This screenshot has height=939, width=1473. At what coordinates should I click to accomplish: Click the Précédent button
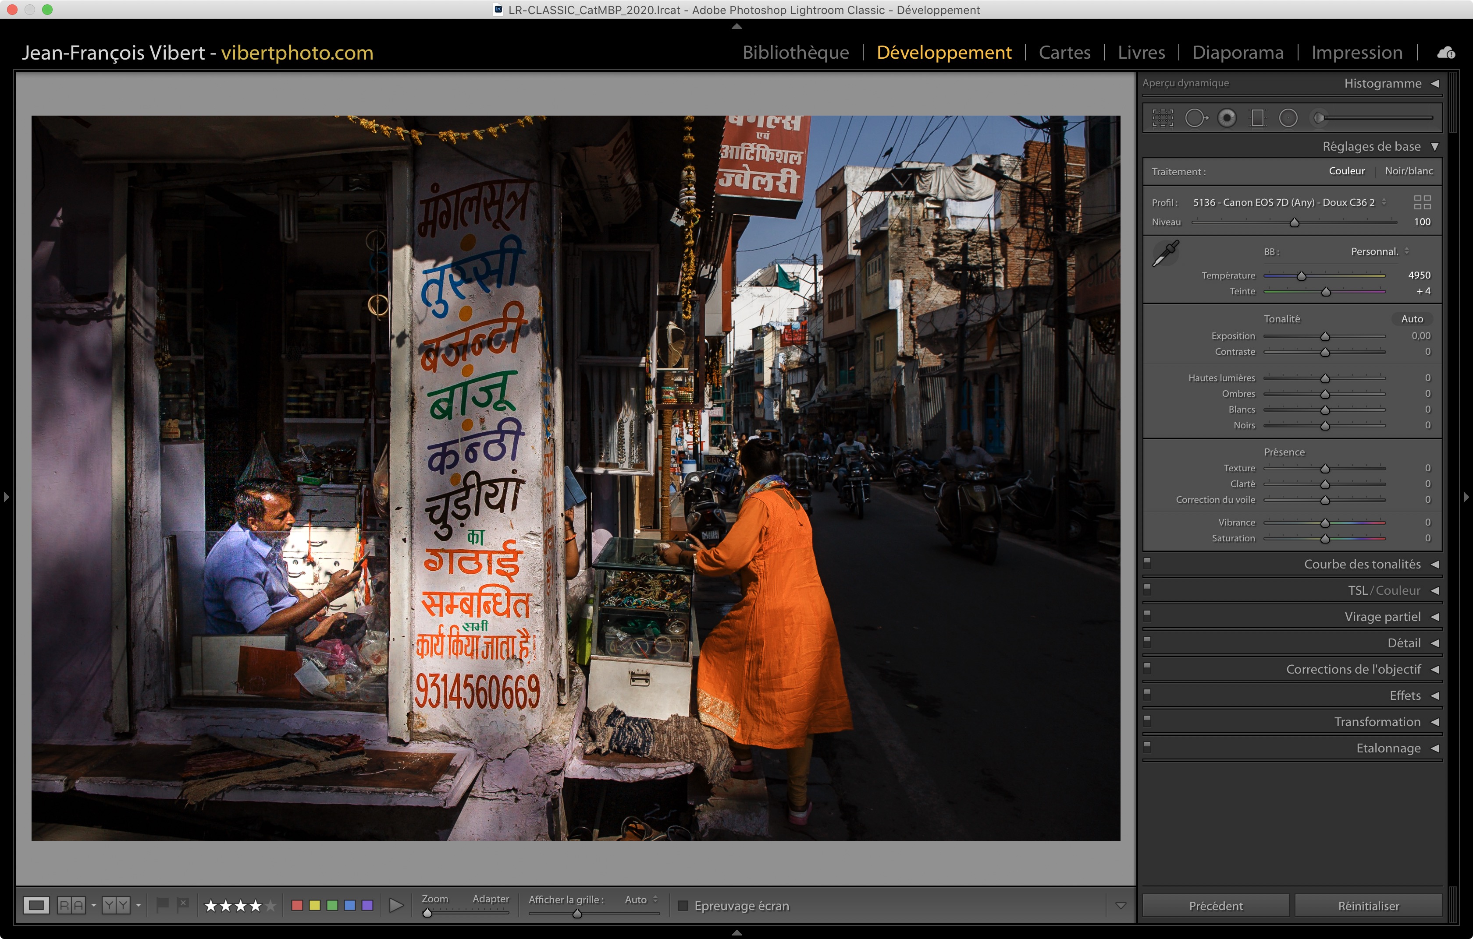tap(1216, 905)
